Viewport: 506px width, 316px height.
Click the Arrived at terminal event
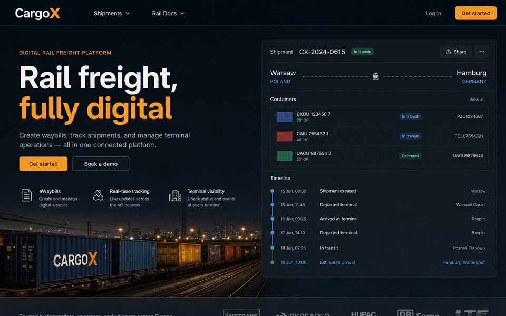point(338,219)
